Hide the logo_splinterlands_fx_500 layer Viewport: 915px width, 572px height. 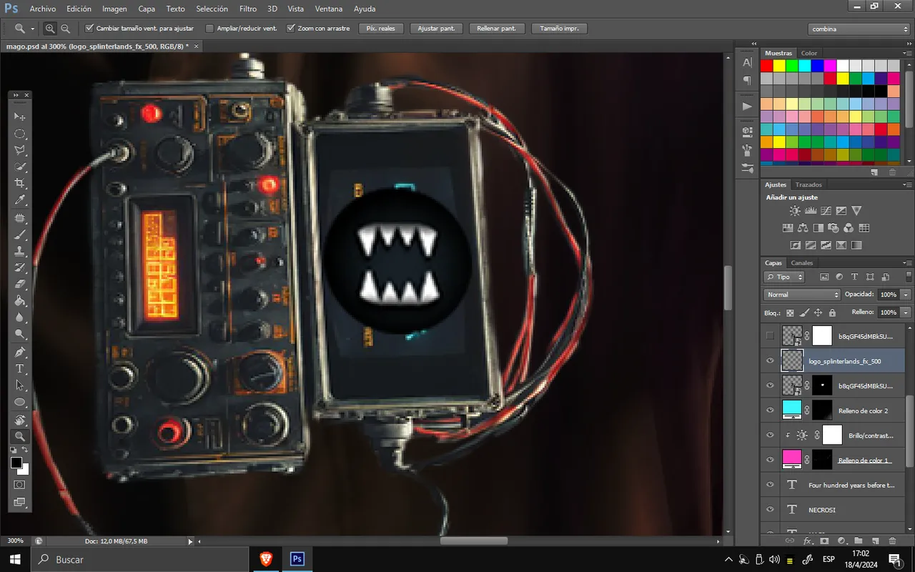tap(770, 360)
